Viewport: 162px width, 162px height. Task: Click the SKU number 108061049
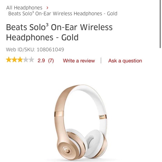click(51, 50)
